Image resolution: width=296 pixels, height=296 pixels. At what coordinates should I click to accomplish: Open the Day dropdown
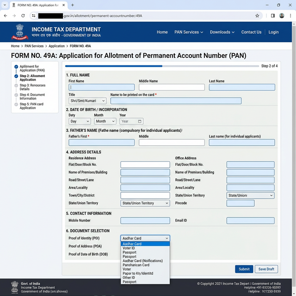(80, 121)
